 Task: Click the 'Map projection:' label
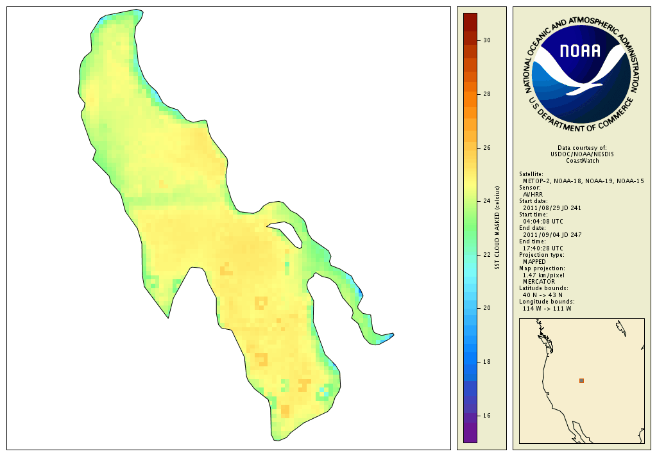pyautogui.click(x=542, y=268)
